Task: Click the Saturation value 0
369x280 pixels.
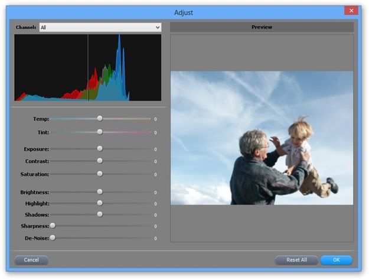Action: point(155,175)
